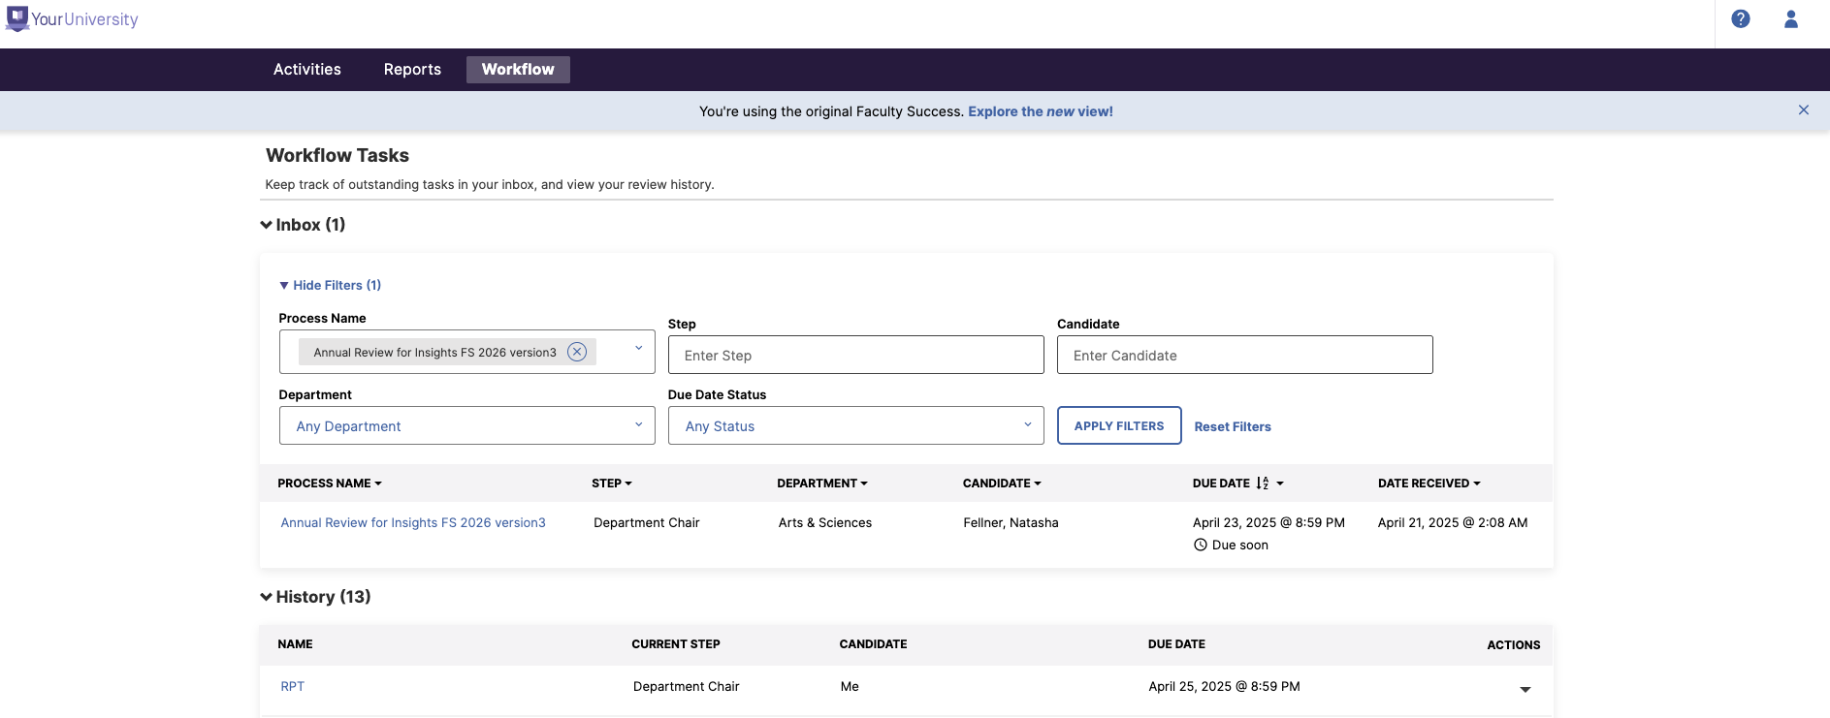Remove the Annual Review process name filter chip
Viewport: 1830px width, 718px height.
click(x=577, y=352)
